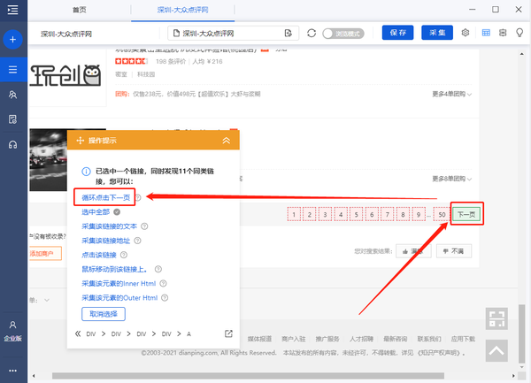Go to parent element via double-left chevron
Image resolution: width=531 pixels, height=383 pixels.
(78, 334)
